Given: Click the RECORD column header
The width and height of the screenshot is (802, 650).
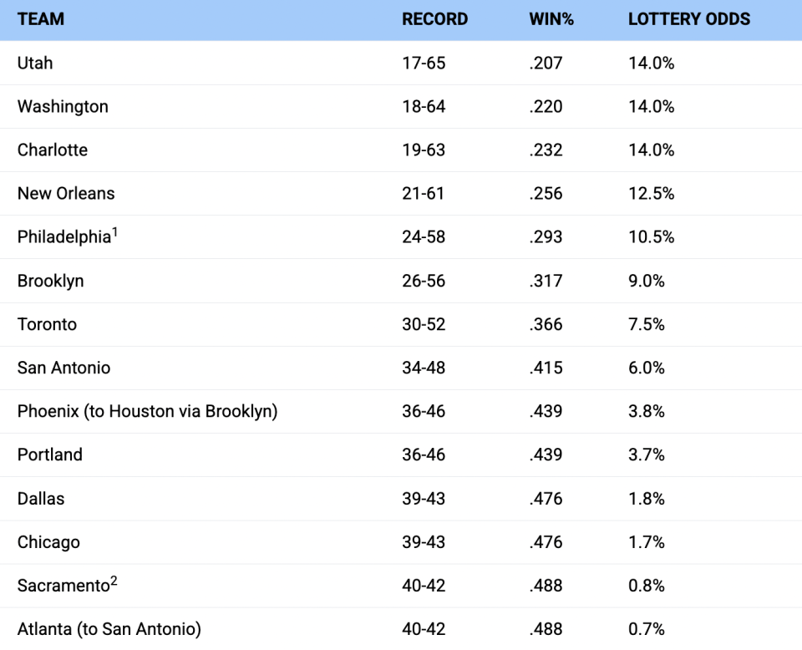Looking at the screenshot, I should (x=434, y=19).
